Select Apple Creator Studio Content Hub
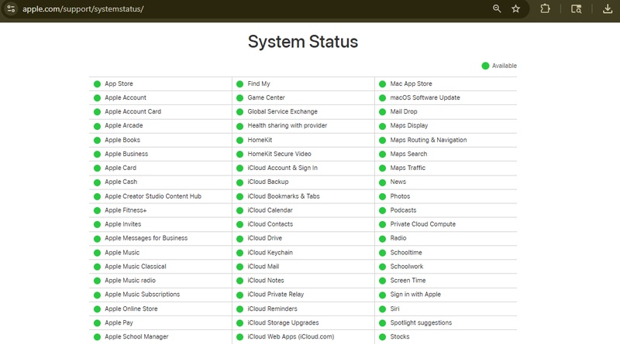The height and width of the screenshot is (344, 620). click(153, 196)
